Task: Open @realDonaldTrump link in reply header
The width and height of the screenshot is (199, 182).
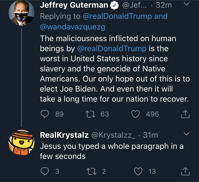Action: (117, 16)
